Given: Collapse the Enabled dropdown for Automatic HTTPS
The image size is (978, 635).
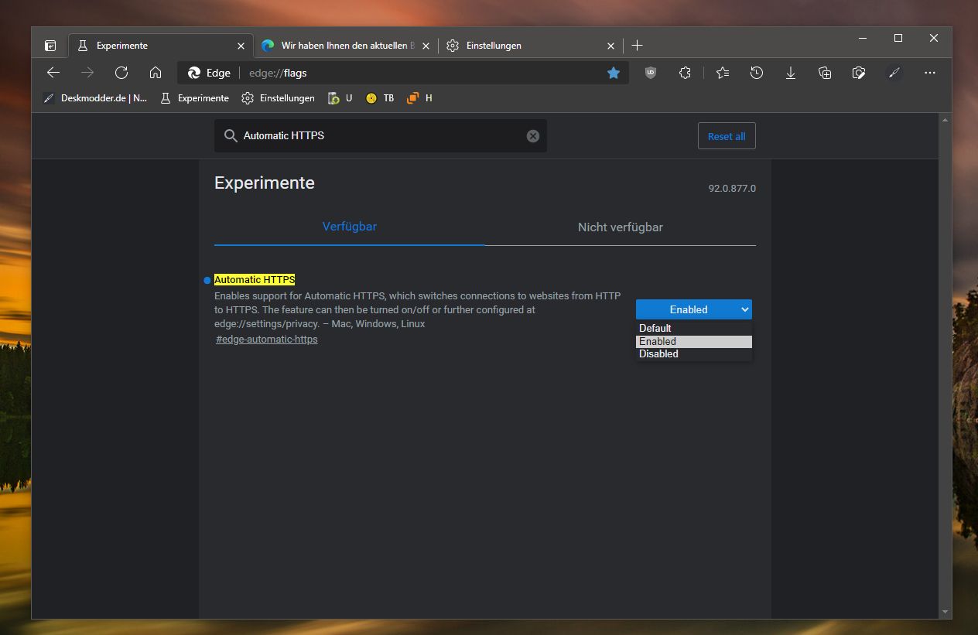Looking at the screenshot, I should (694, 309).
